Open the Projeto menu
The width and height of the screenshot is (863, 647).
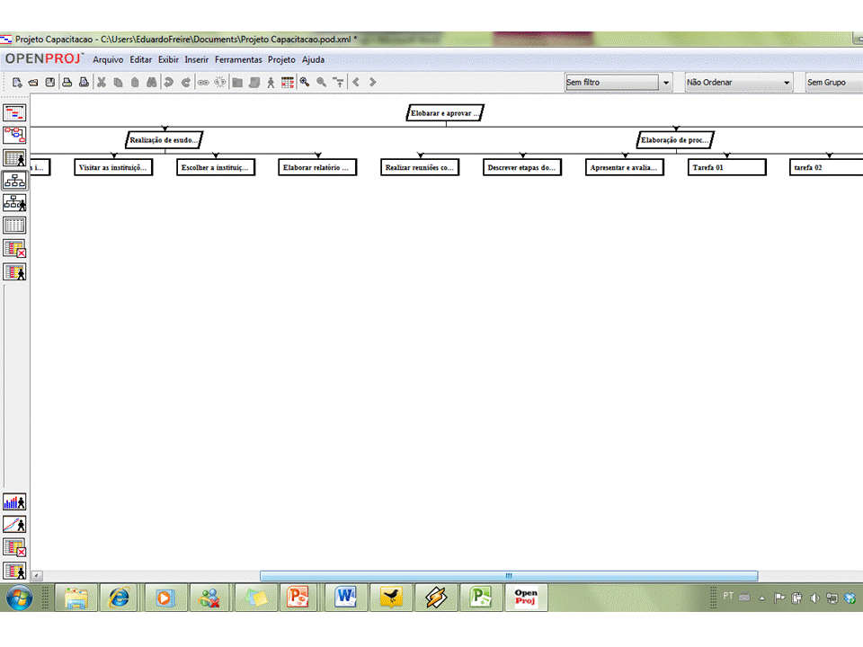pyautogui.click(x=281, y=59)
